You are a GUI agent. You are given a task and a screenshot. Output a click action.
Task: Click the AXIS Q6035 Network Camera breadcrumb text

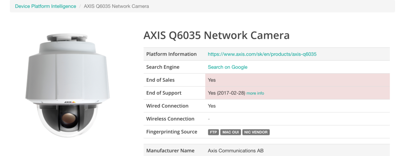pyautogui.click(x=116, y=6)
